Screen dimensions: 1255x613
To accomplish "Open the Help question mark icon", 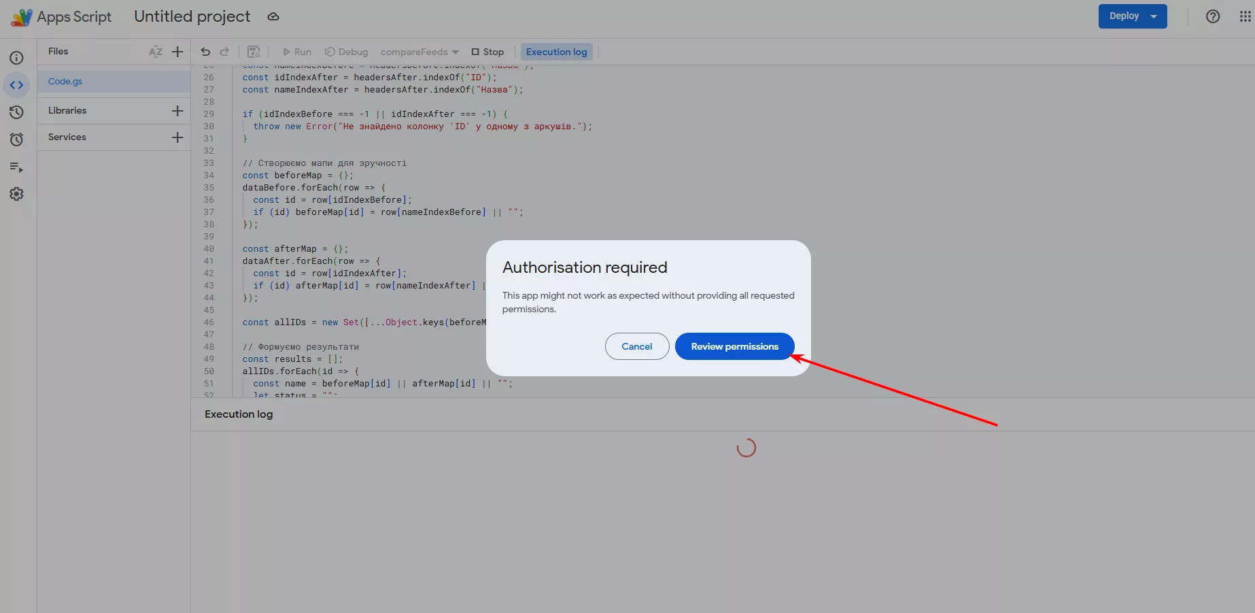I will click(1212, 16).
